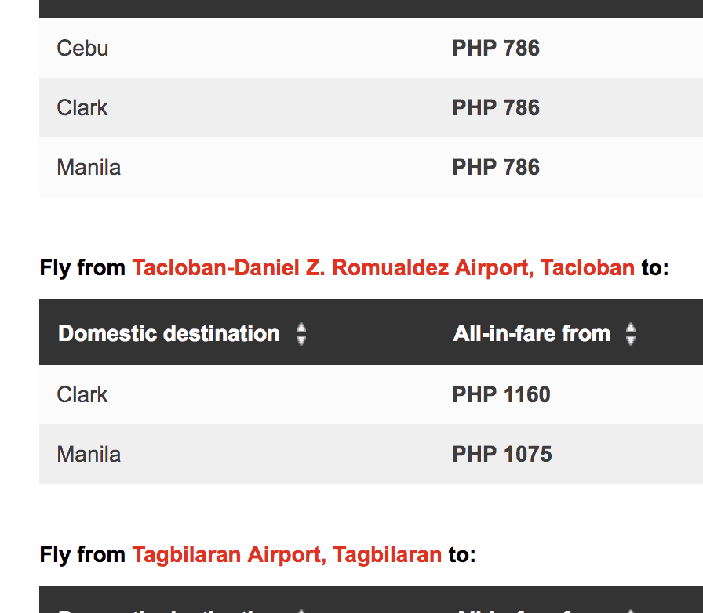
Task: Click All-in-fare from header text in Tacloban table
Action: 531,333
